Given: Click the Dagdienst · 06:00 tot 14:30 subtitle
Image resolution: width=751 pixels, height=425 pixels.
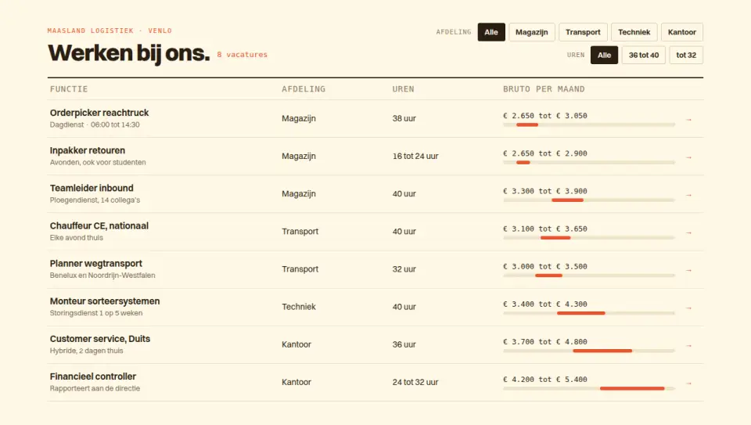Looking at the screenshot, I should pos(95,124).
